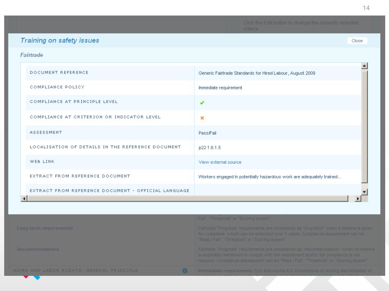Click Recommendations in the background page
This screenshot has width=389, height=291.
[38, 249]
